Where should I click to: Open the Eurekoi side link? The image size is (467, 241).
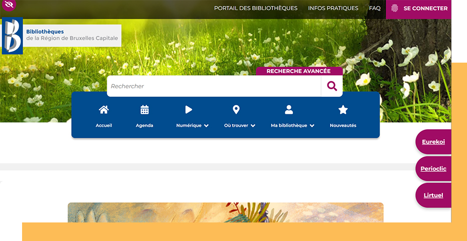click(x=433, y=142)
